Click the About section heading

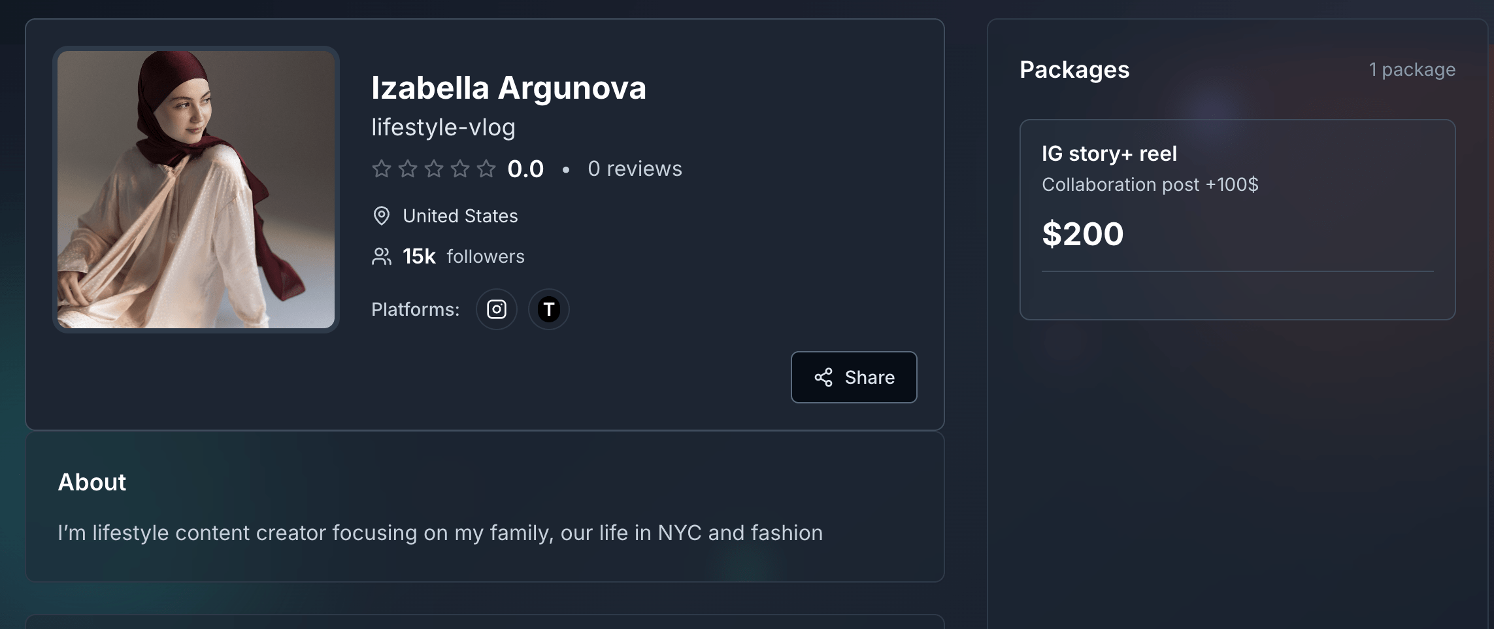tap(92, 482)
